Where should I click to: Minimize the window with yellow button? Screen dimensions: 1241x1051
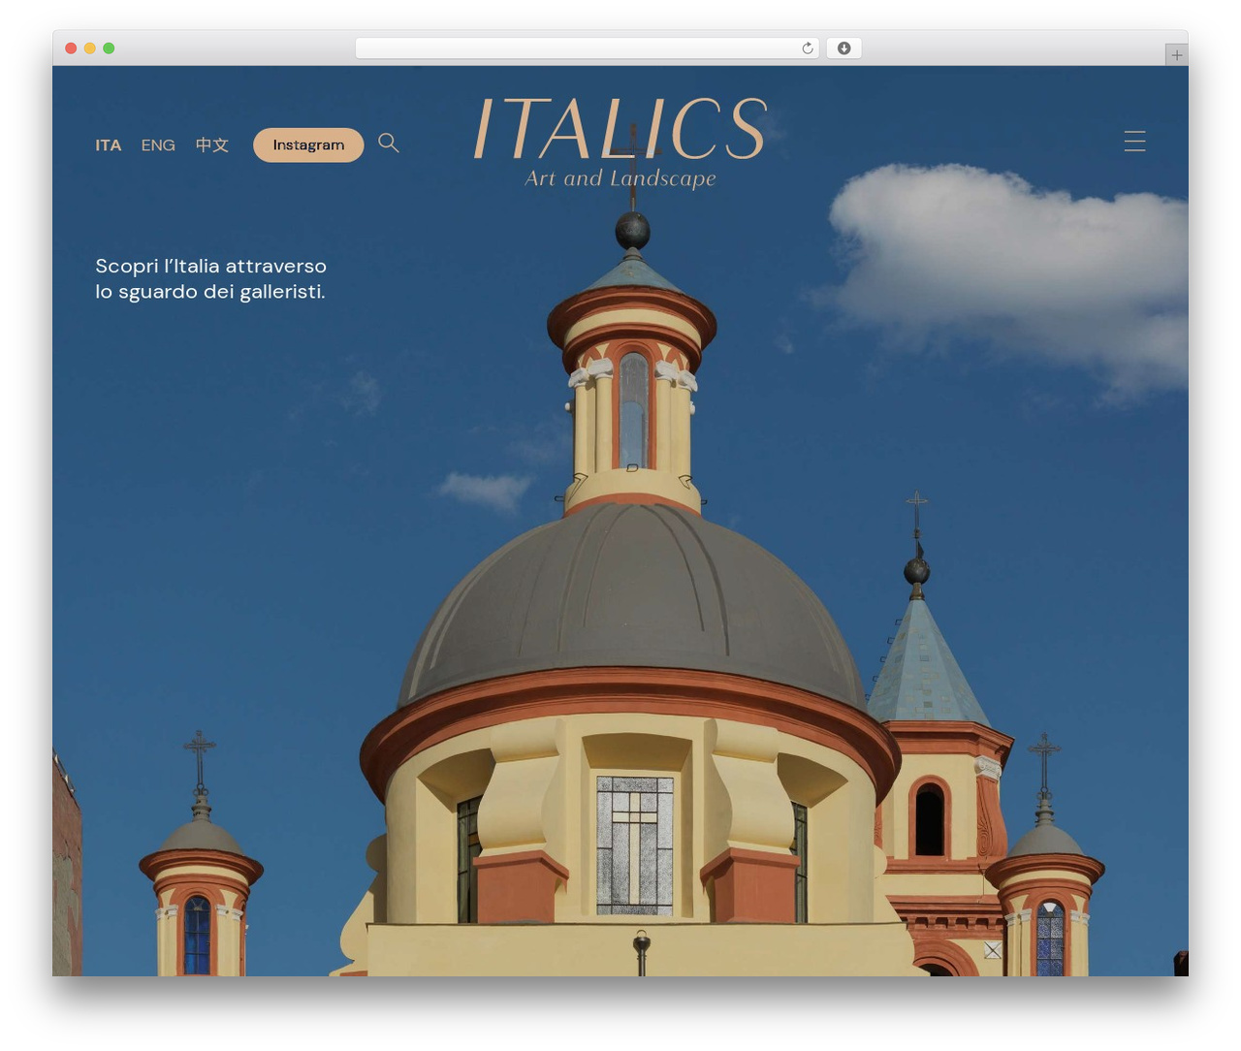tap(90, 48)
